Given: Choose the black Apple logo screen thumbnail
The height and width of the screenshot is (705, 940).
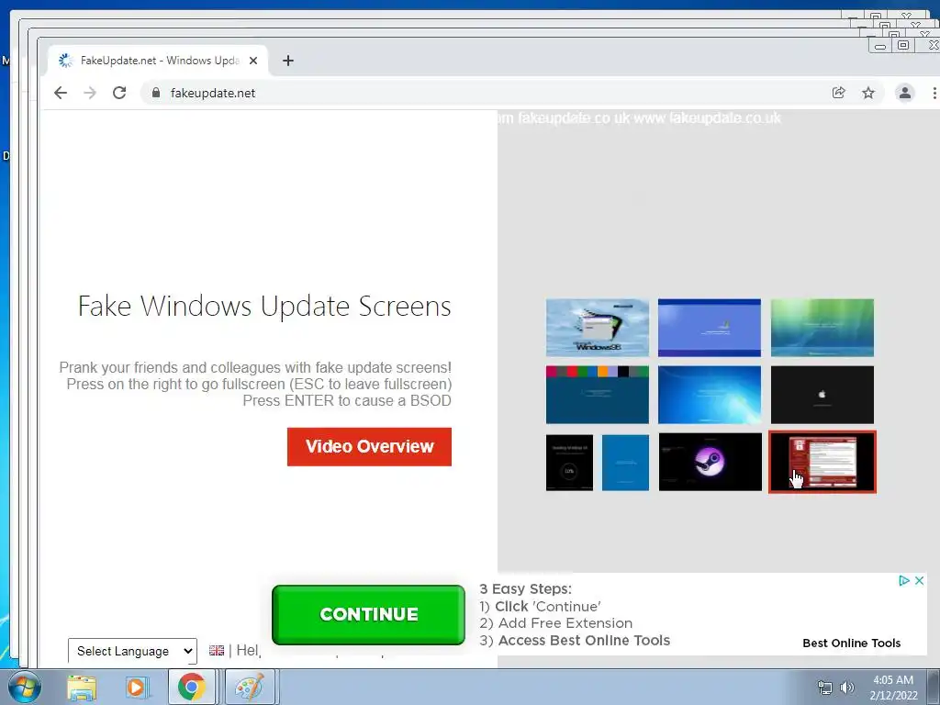Looking at the screenshot, I should tap(822, 395).
